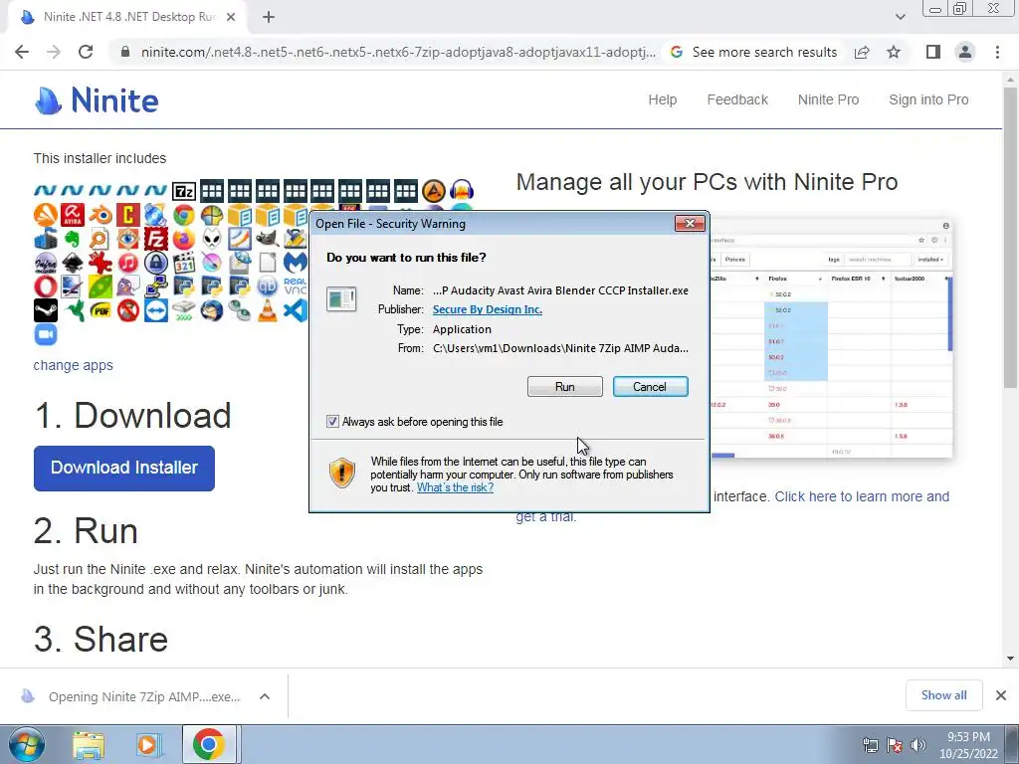Click See more search results chip
The image size is (1019, 764).
pyautogui.click(x=754, y=52)
